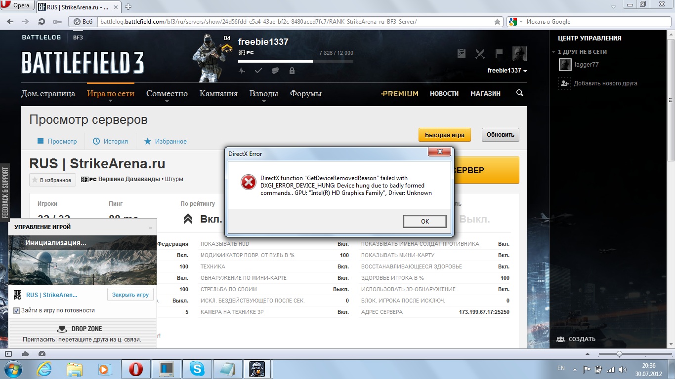Click the Opera Link cloud icon in status bar
The width and height of the screenshot is (675, 379).
coord(25,354)
